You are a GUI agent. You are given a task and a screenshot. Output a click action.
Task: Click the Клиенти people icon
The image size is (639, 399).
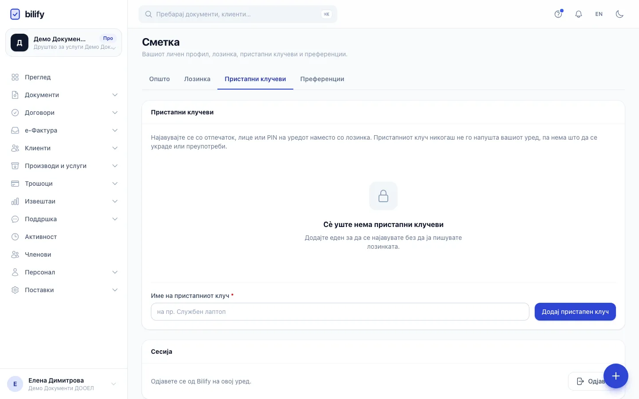click(15, 148)
